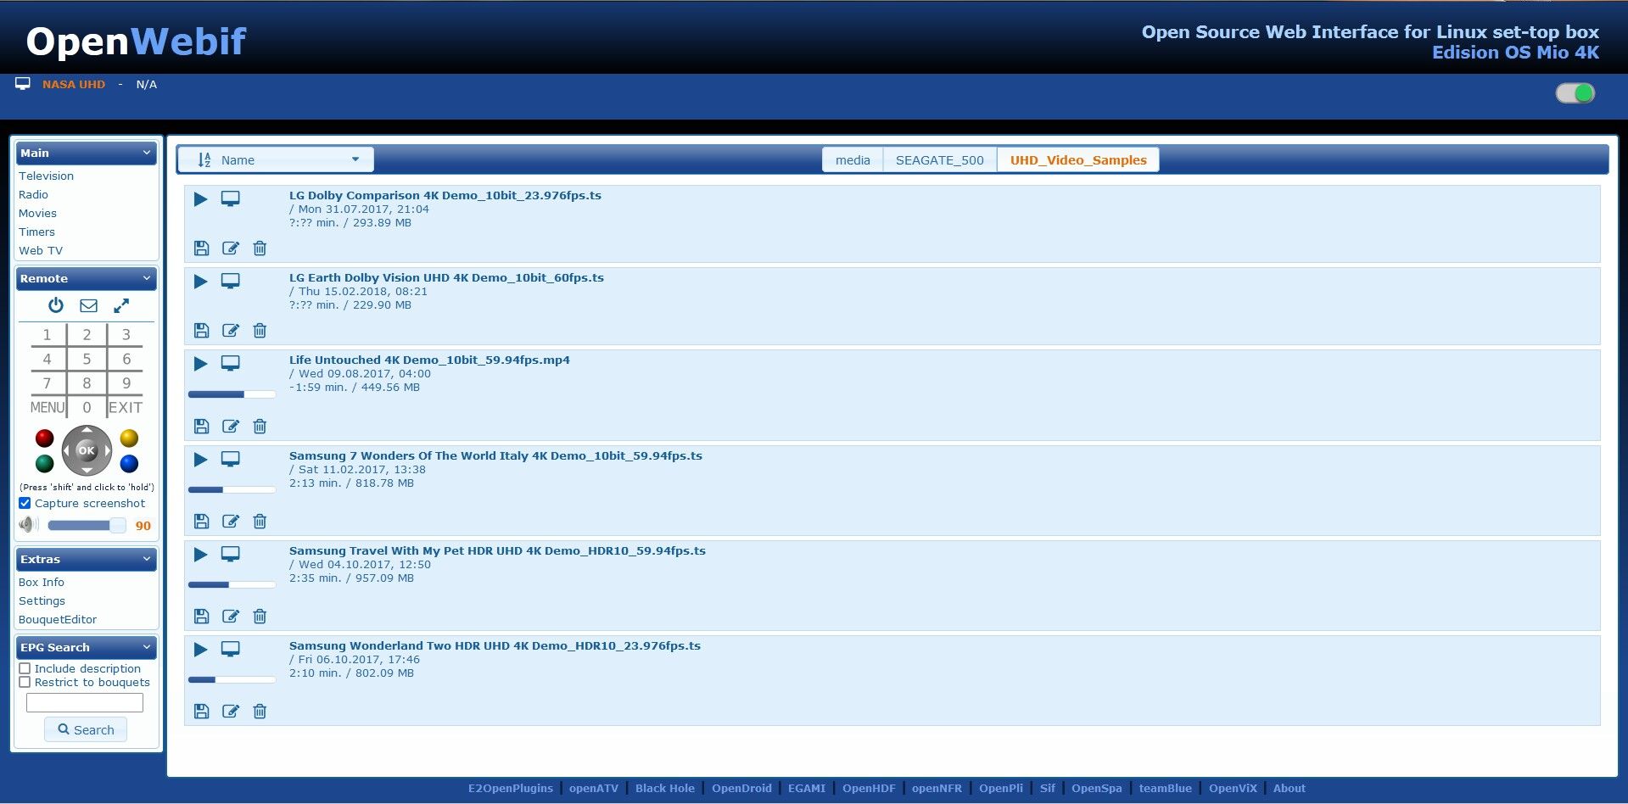
Task: Play Samsung Travel With My Pet demo
Action: click(200, 555)
